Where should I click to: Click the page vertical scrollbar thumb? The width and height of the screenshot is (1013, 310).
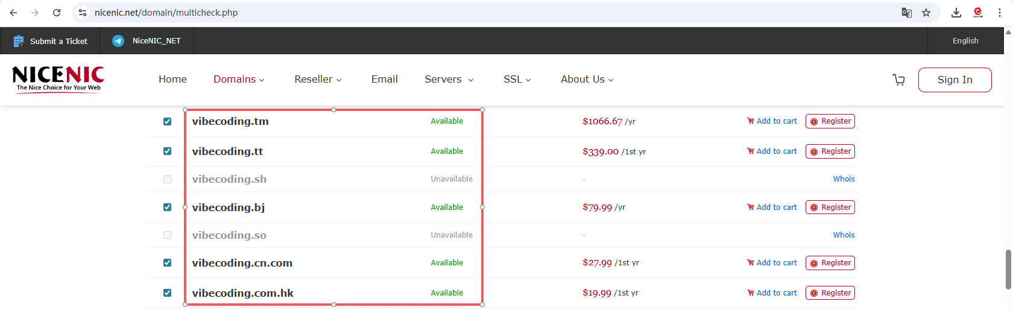1008,269
